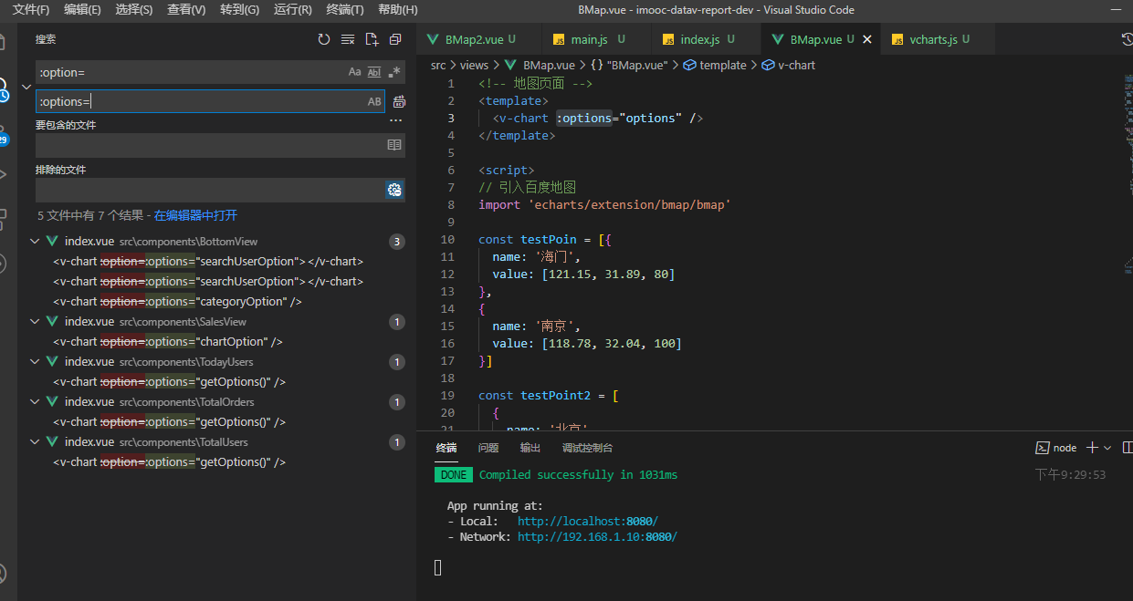
Task: Collapse BottomView index.vue results
Action: 35,242
